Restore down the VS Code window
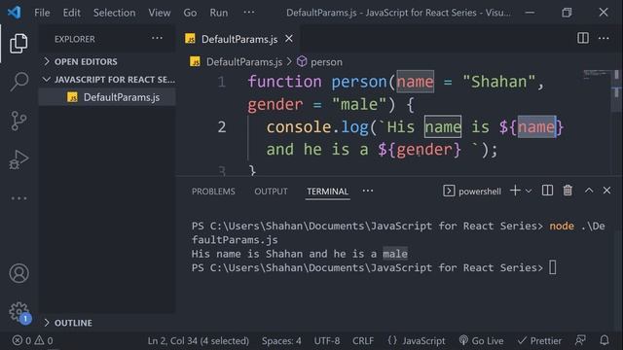The height and width of the screenshot is (350, 623). (567, 13)
